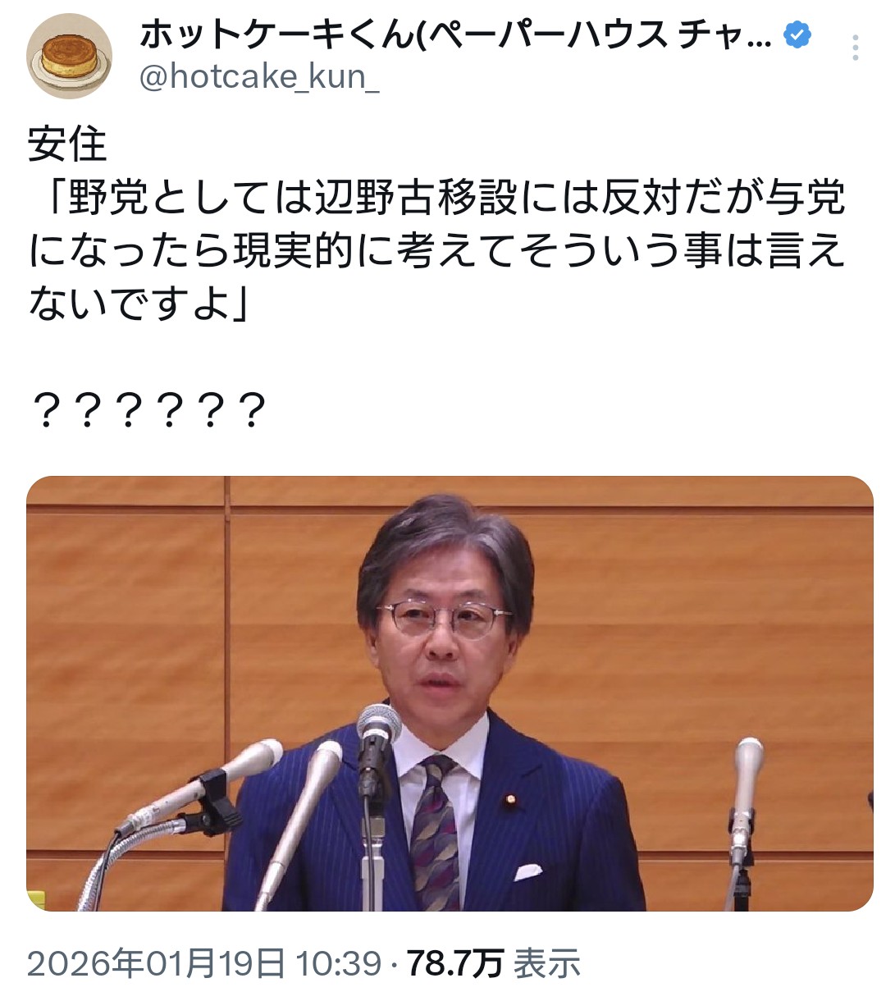Click the 表示 label beside the view count
Viewport: 895px width, 1001px height.
(547, 963)
